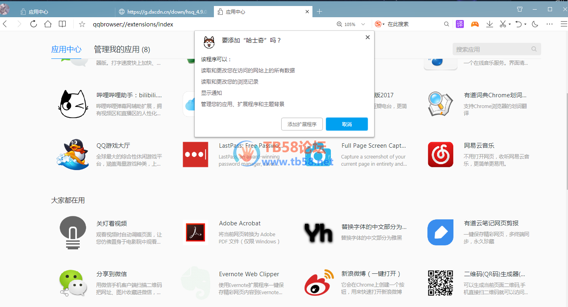The height and width of the screenshot is (307, 568).
Task: Reload the page with the refresh icon
Action: tap(34, 24)
